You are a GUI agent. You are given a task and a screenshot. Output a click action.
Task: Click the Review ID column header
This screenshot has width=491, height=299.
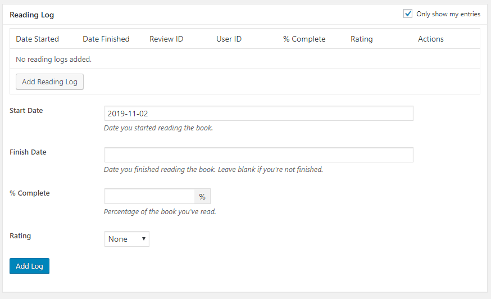[x=166, y=39]
